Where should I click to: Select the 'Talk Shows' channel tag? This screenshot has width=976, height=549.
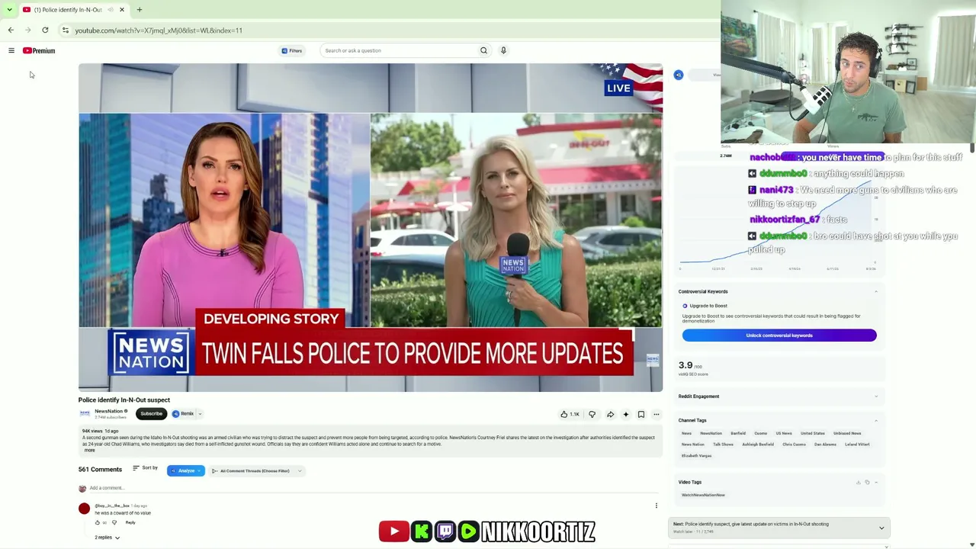tap(723, 445)
